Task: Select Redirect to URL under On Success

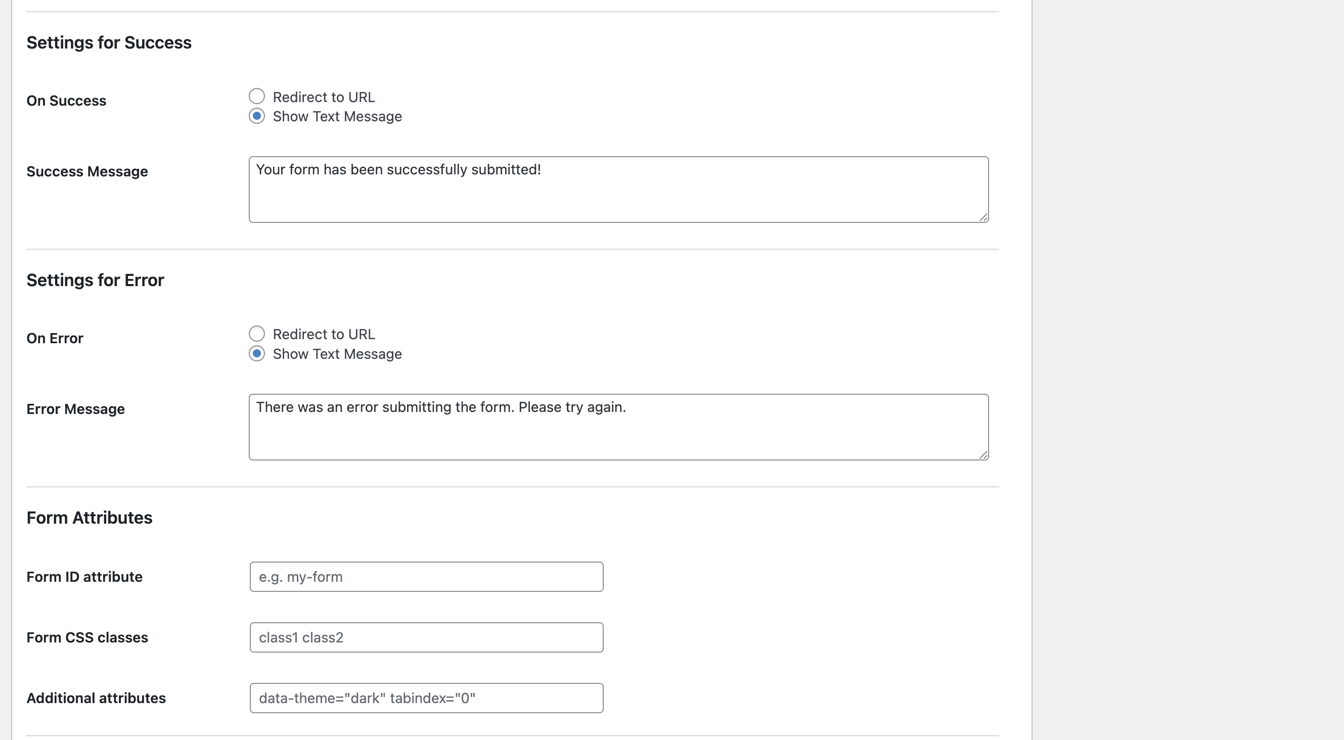Action: tap(257, 96)
